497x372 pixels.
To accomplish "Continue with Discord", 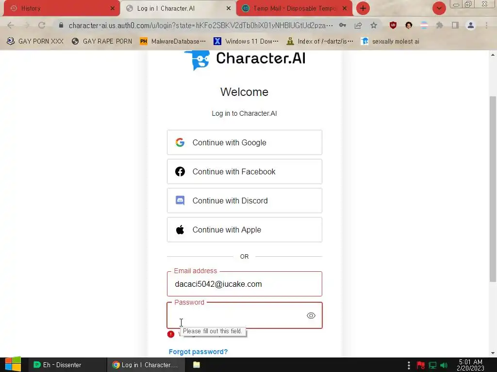I will 245,201.
